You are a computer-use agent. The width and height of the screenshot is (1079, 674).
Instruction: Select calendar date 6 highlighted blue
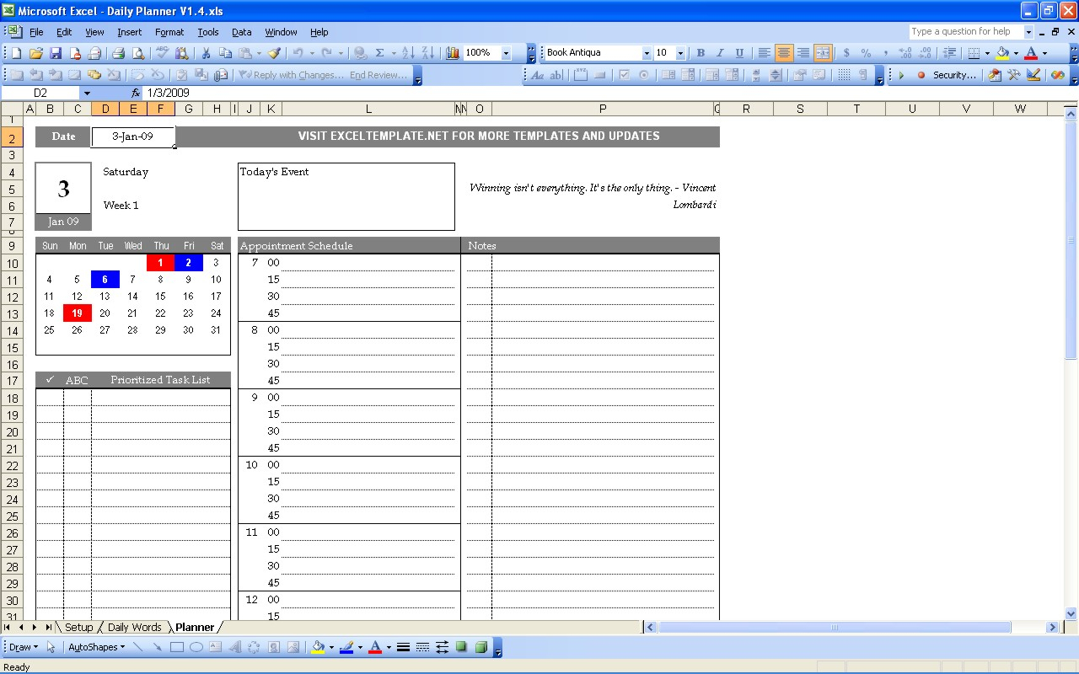(105, 280)
